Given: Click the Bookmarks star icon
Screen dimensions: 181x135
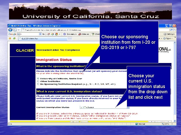Looking at the screenshot, I should pos(65,34).
